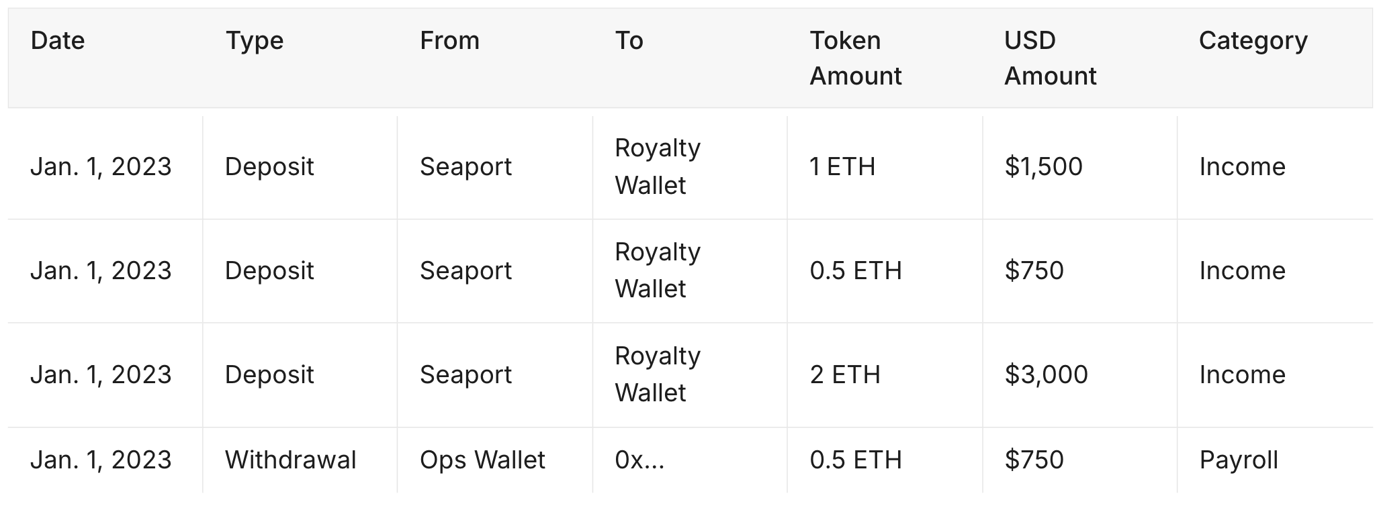This screenshot has height=510, width=1377.
Task: Click the $1,500 USD amount cell
Action: tap(1043, 166)
